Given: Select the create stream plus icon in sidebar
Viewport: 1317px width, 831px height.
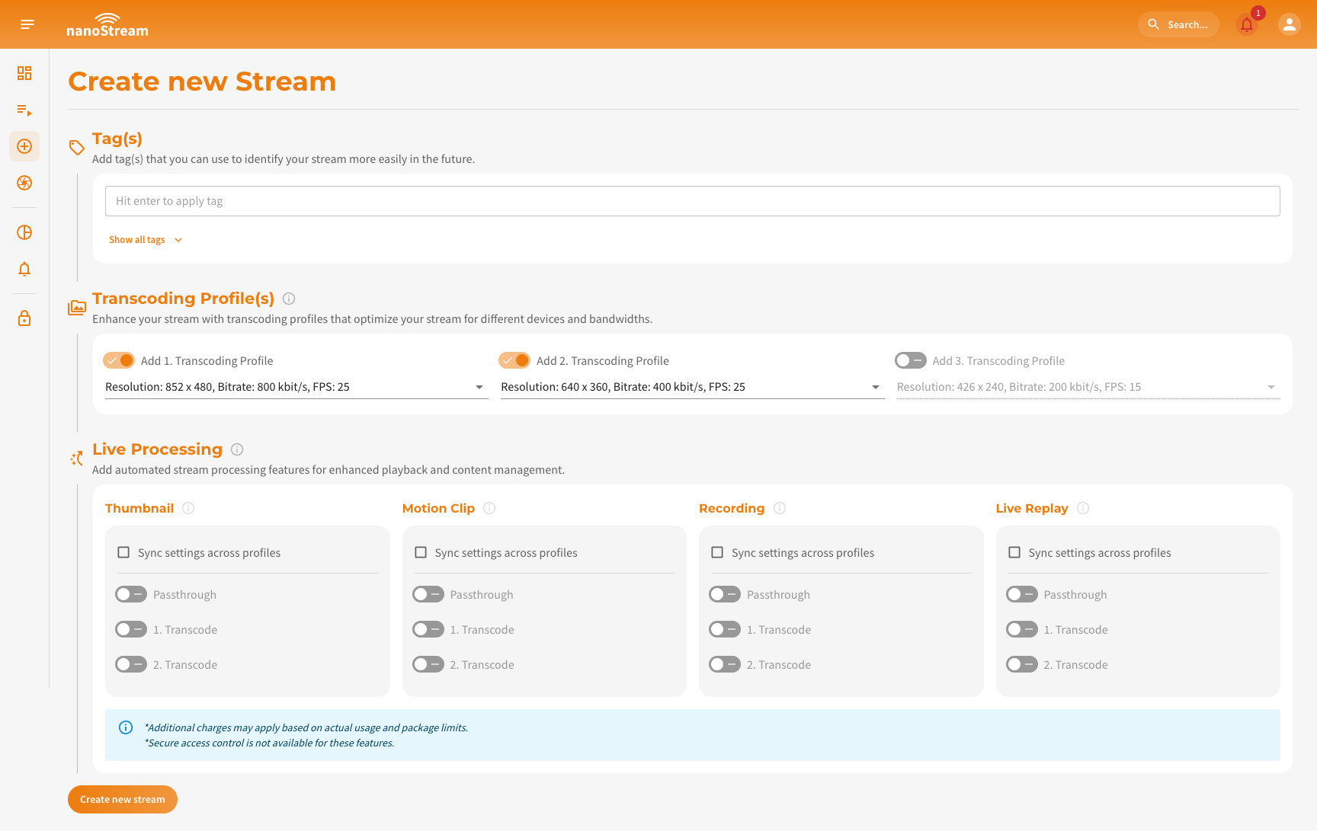Looking at the screenshot, I should (x=24, y=146).
